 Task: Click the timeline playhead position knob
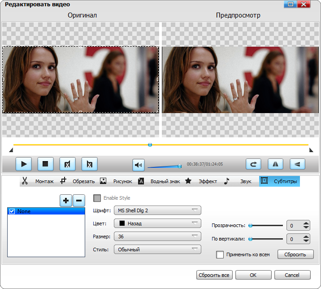coord(150,144)
